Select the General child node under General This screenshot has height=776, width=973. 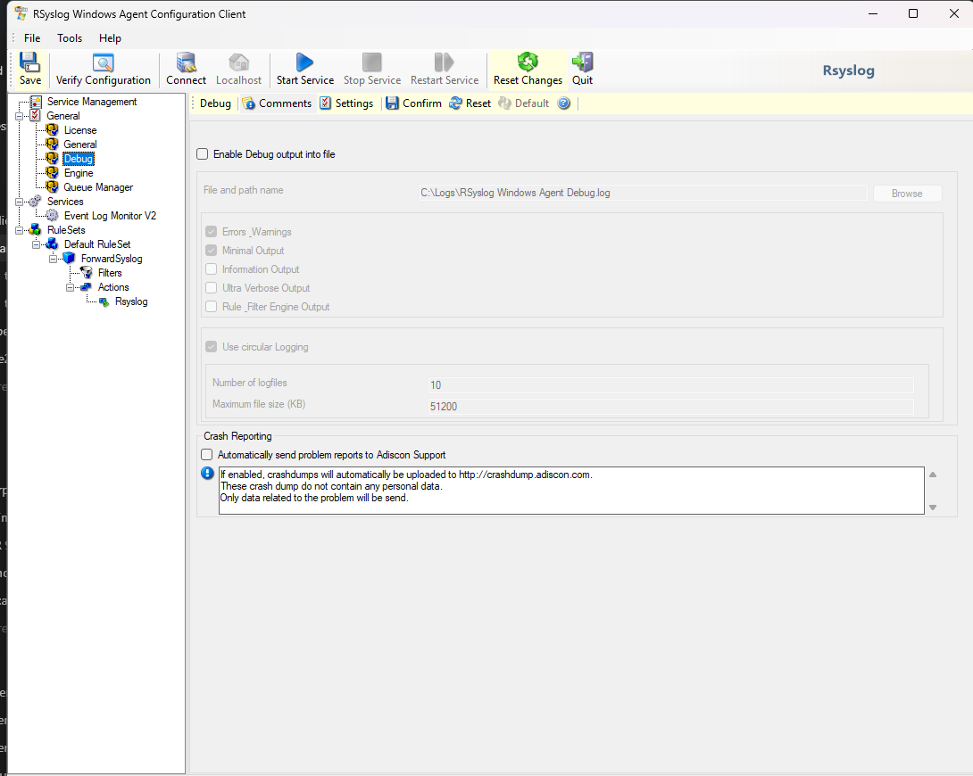[x=80, y=144]
